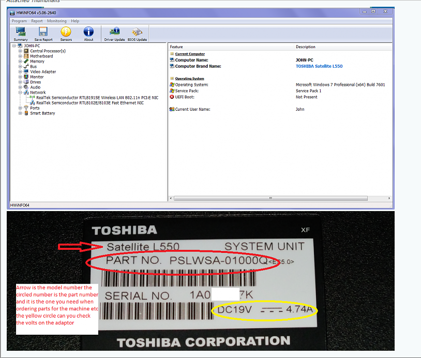Click the scrollbar right arrow
The image size is (421, 358).
click(x=389, y=198)
